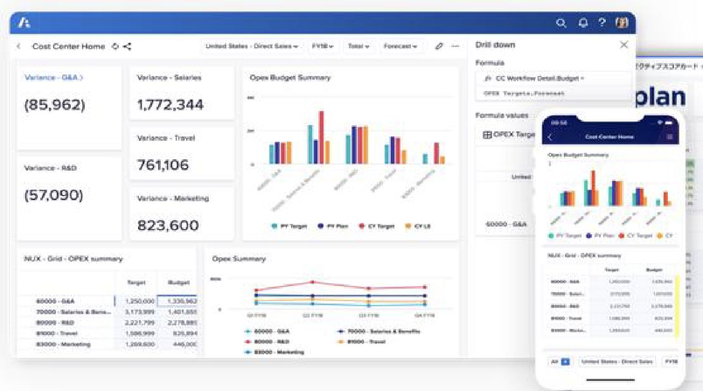Expand the FY18 dropdown
The image size is (703, 391).
click(323, 47)
